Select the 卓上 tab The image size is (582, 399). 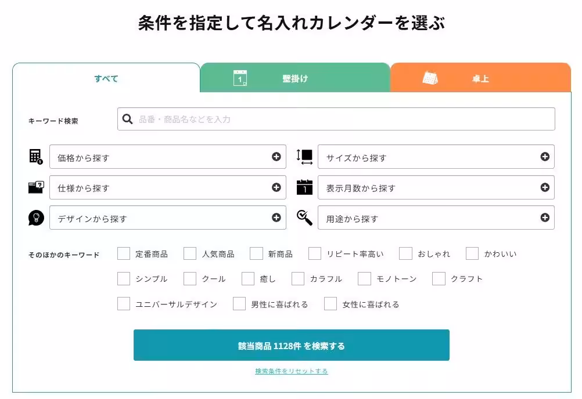480,78
